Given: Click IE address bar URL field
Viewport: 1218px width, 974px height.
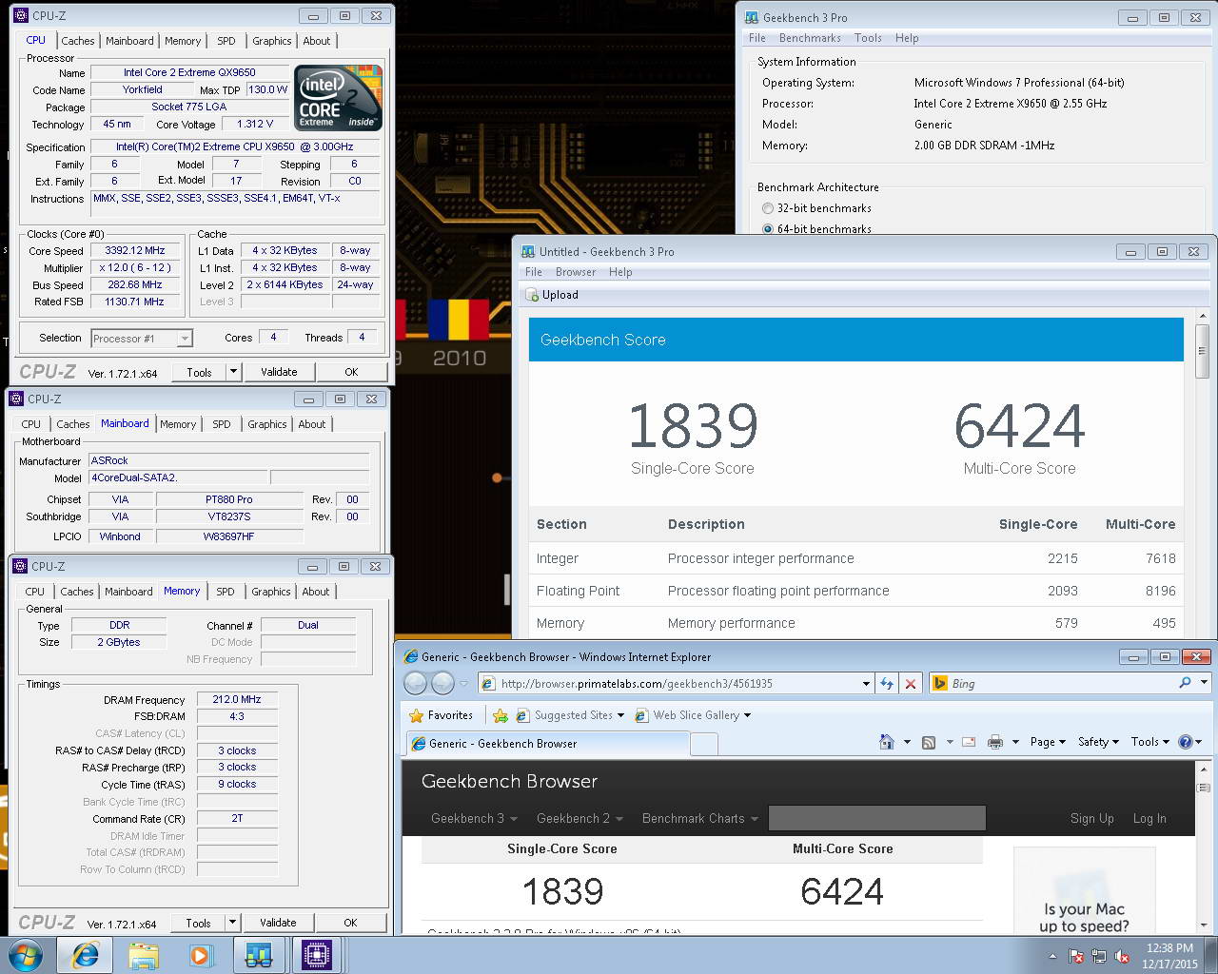Looking at the screenshot, I should pyautogui.click(x=678, y=683).
